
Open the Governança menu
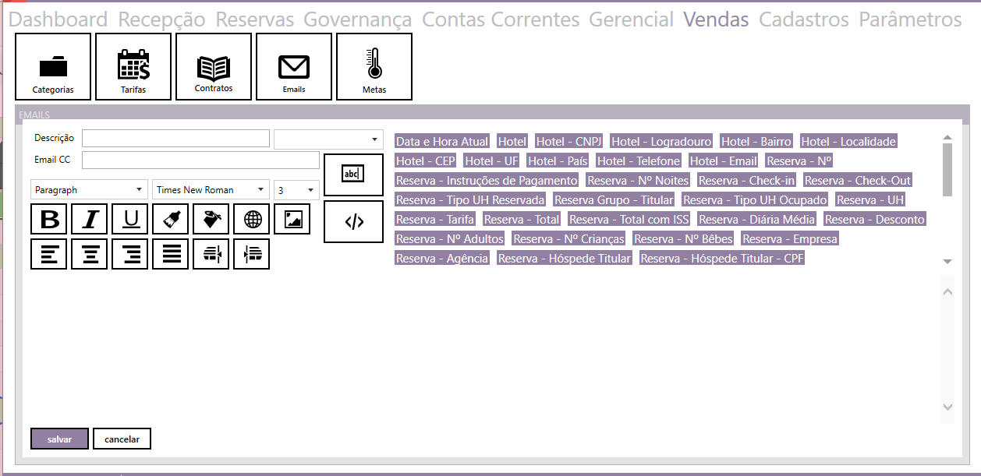tap(357, 19)
